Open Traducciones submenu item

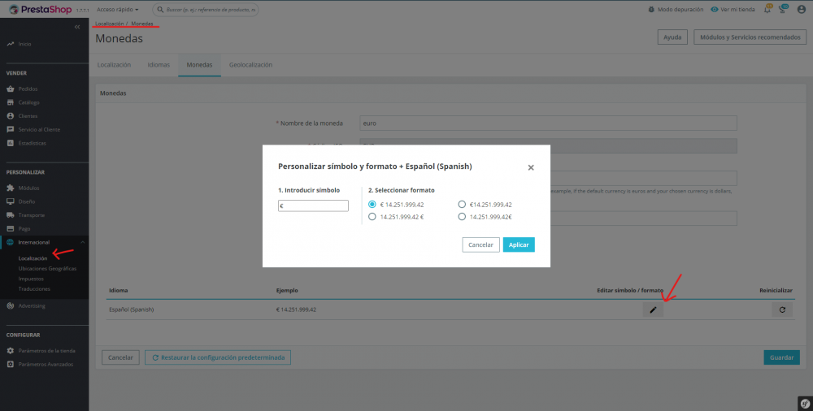[34, 288]
